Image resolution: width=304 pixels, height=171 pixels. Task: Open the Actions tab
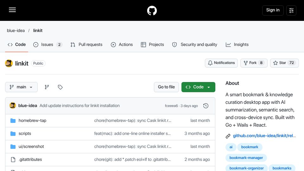pyautogui.click(x=122, y=45)
